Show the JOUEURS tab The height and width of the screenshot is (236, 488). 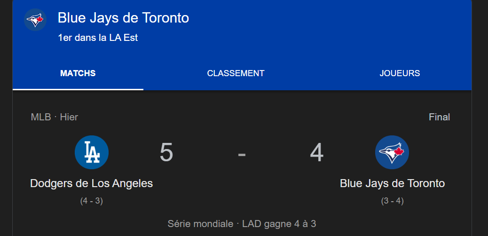coord(400,73)
